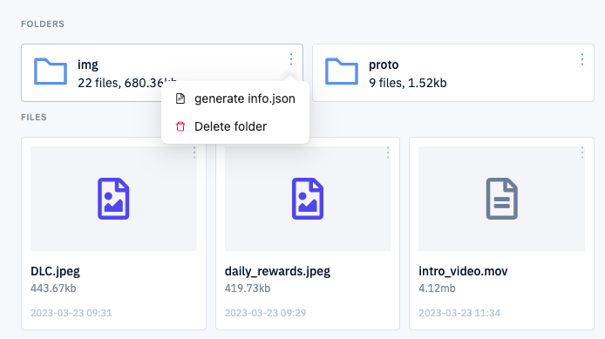
Task: Click the 4.12mb file size
Action: (x=437, y=288)
